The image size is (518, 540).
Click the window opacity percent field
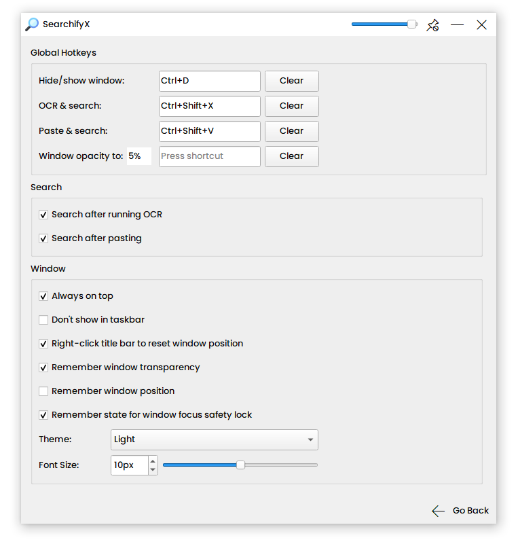click(138, 156)
